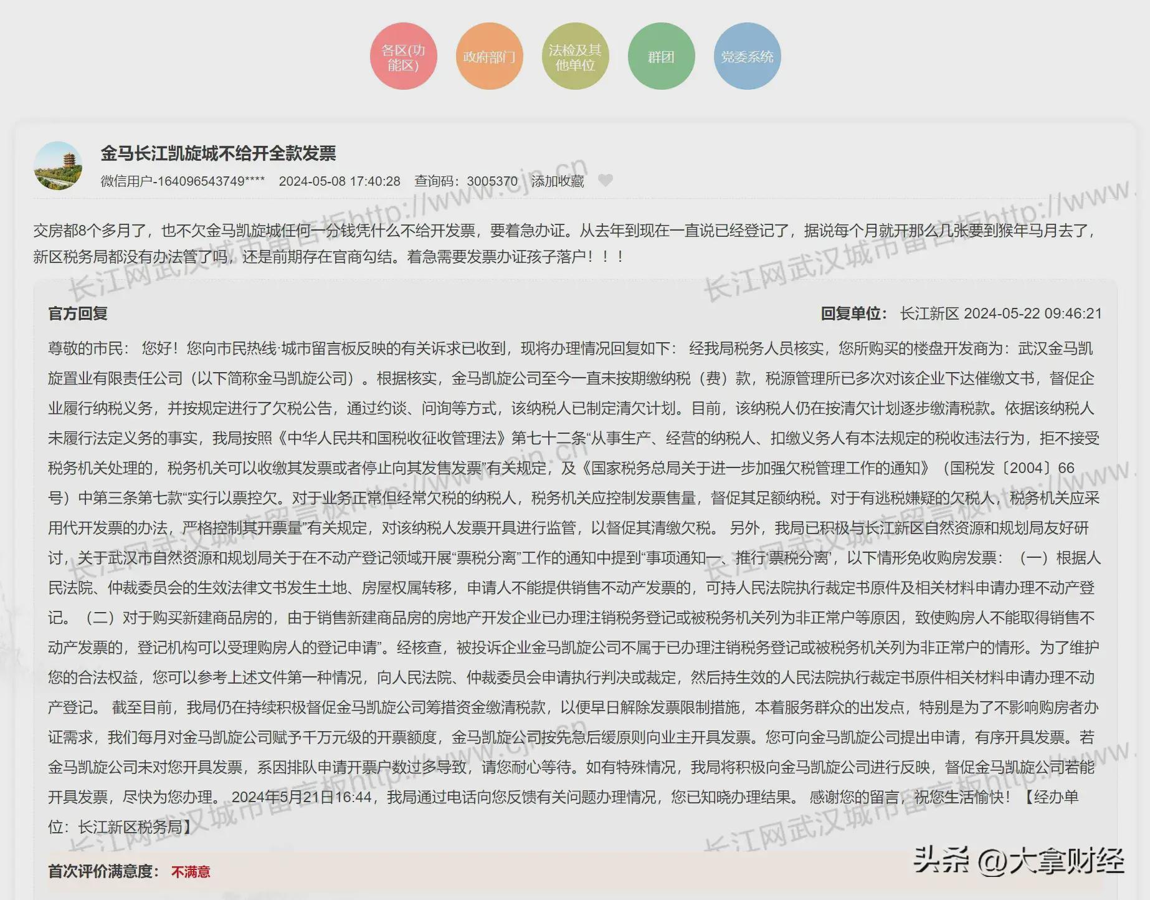Select the orange 政府部门 category circle
Image resolution: width=1150 pixels, height=900 pixels.
tap(489, 57)
